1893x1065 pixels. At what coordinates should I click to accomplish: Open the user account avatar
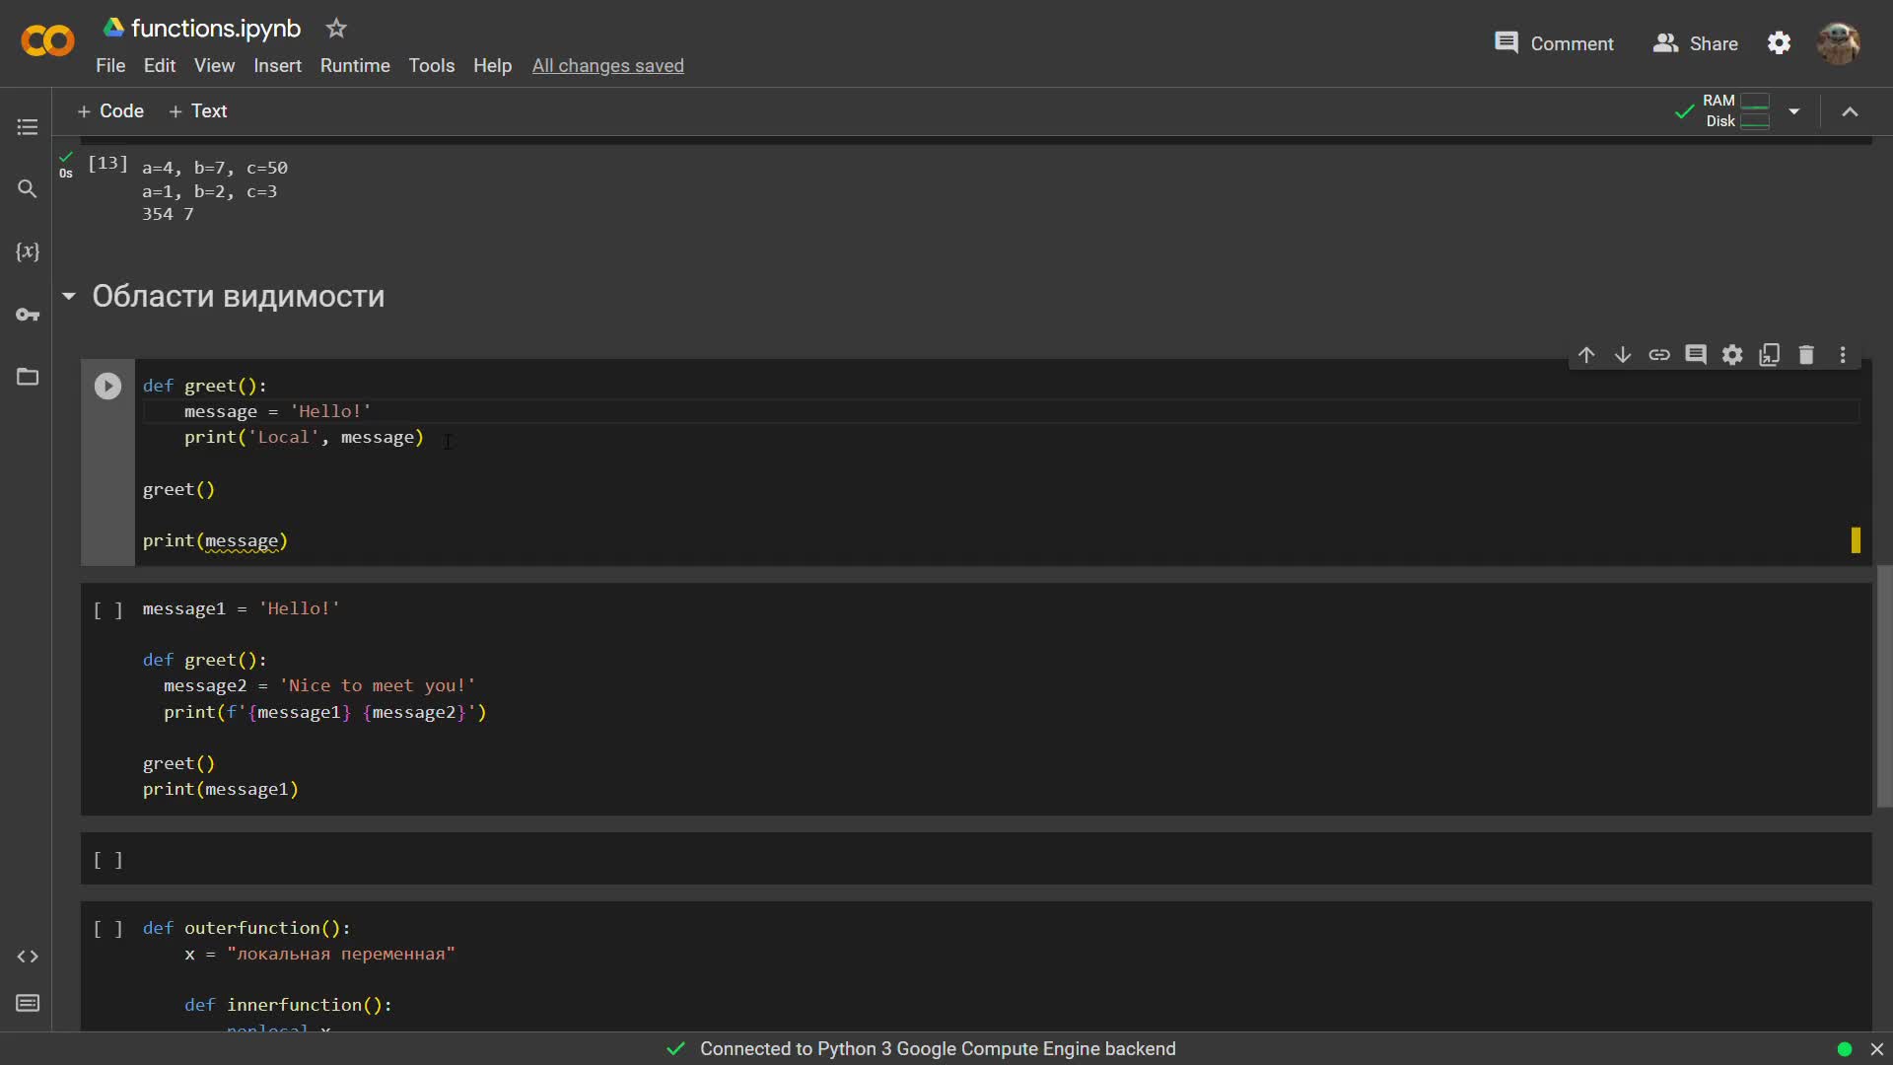coord(1839,43)
